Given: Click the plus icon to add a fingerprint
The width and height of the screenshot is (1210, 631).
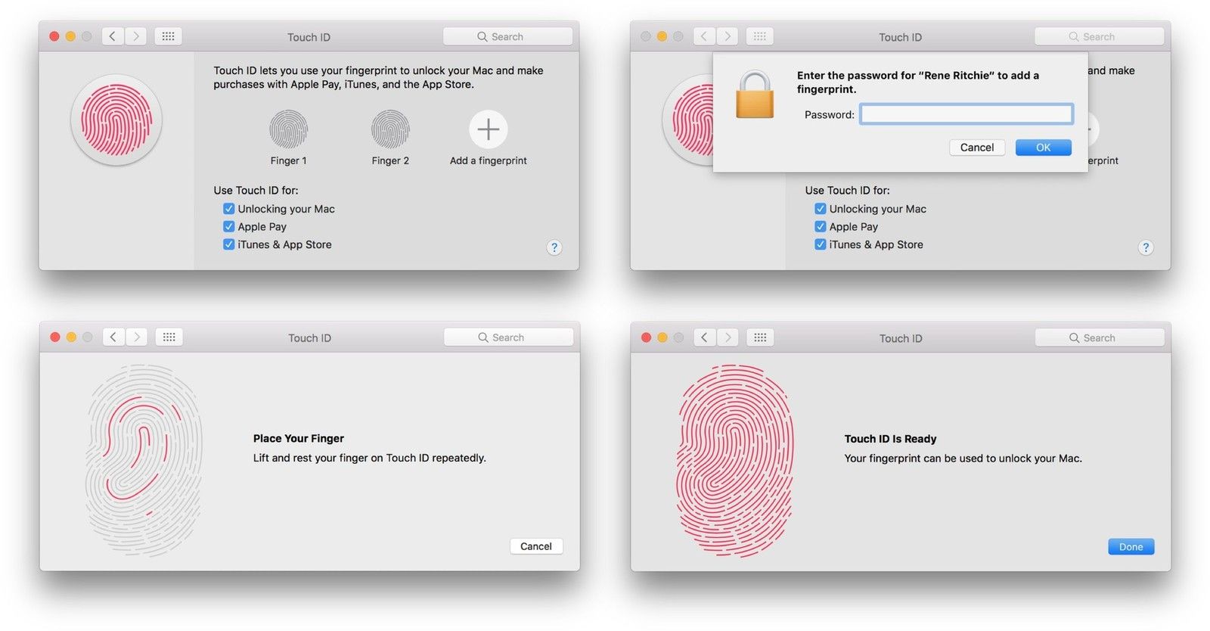Looking at the screenshot, I should coord(488,129).
